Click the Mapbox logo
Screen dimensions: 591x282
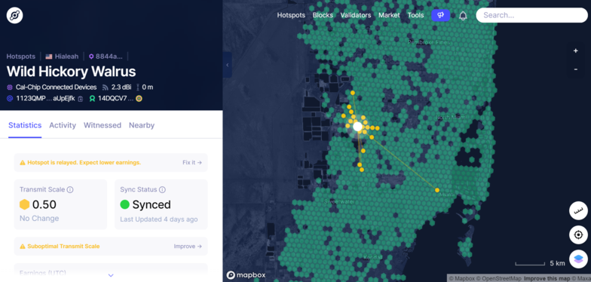point(246,275)
